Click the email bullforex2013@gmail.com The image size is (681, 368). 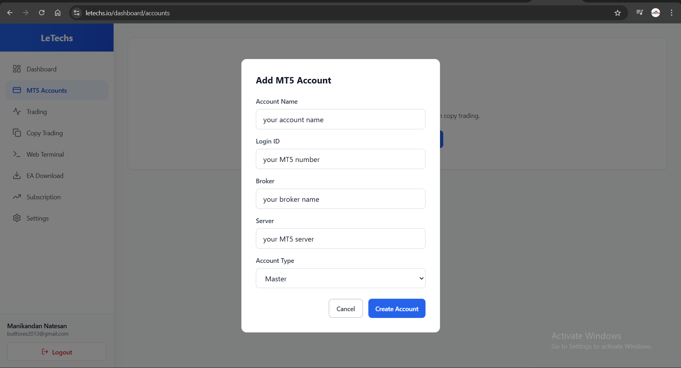click(x=38, y=334)
